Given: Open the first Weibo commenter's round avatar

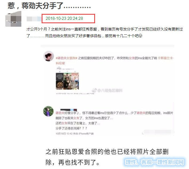Looking at the screenshot, I should tap(49, 56).
